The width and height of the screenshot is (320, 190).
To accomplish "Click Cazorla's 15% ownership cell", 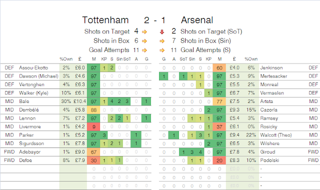I will 251,110.
